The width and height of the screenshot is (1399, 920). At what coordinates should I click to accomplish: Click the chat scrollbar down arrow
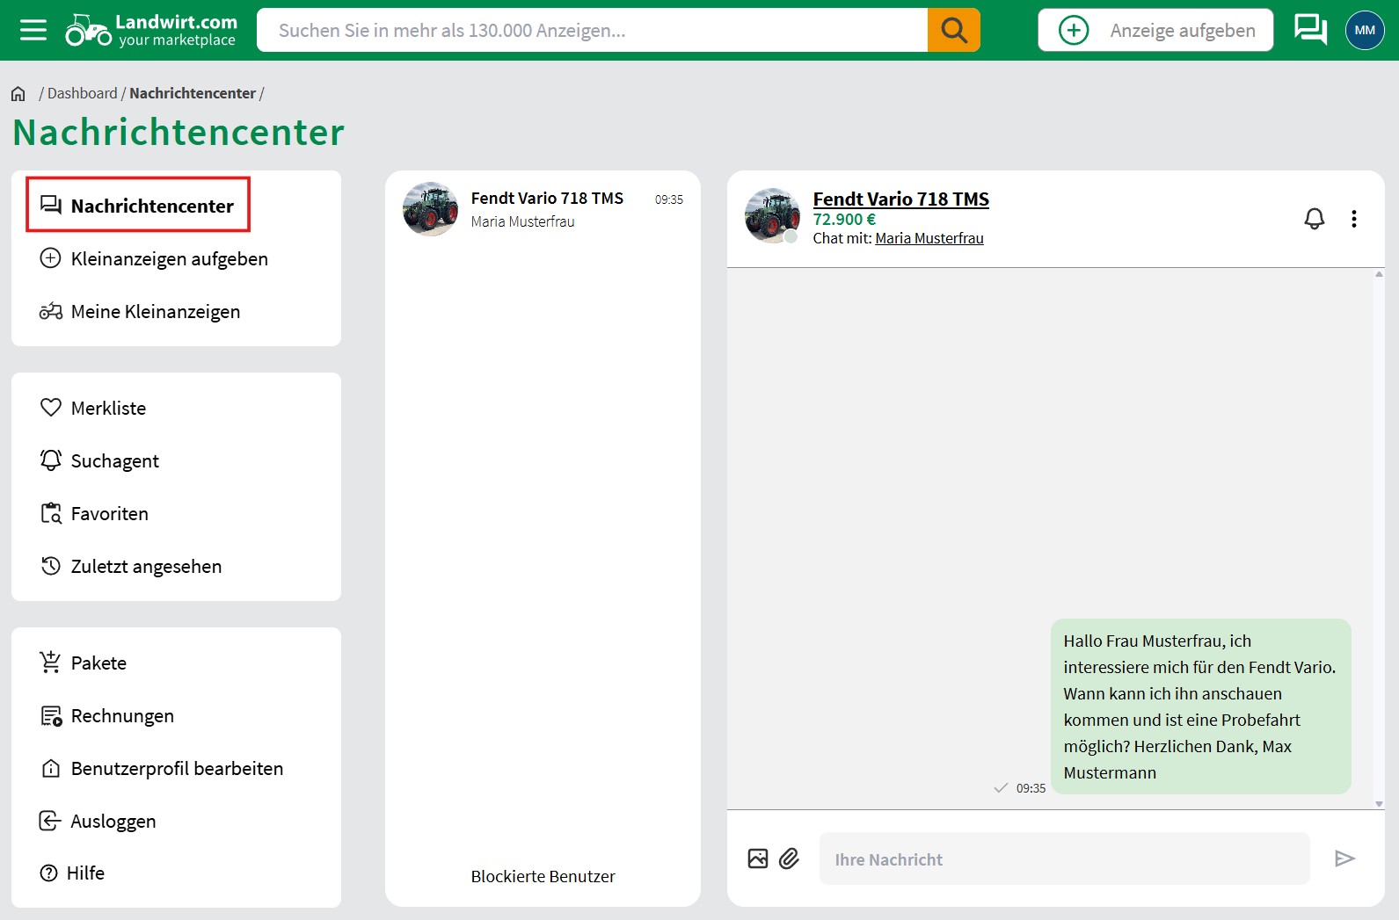tap(1379, 803)
